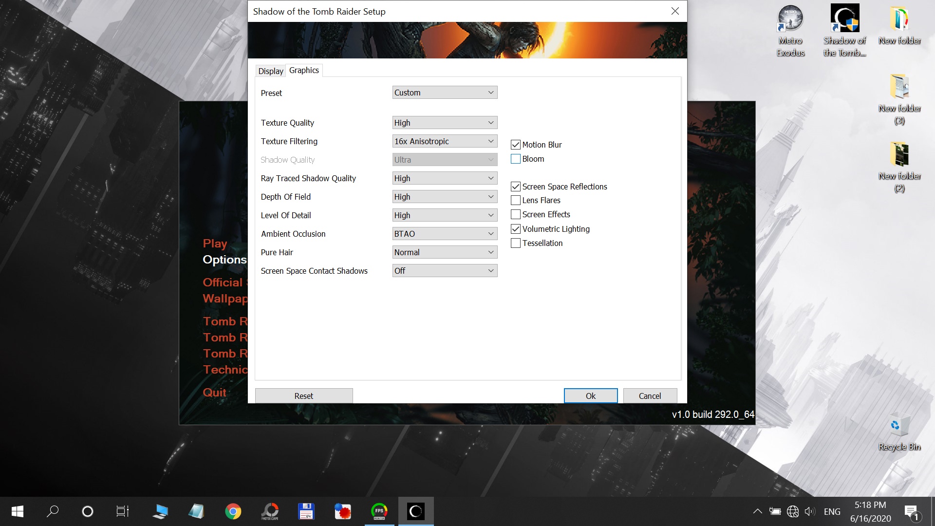Open network globe tray icon
This screenshot has height=526, width=935.
coord(793,511)
